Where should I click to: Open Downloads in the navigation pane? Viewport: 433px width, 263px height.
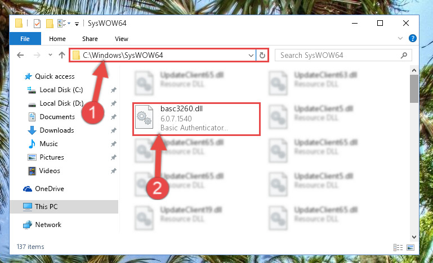coord(57,130)
